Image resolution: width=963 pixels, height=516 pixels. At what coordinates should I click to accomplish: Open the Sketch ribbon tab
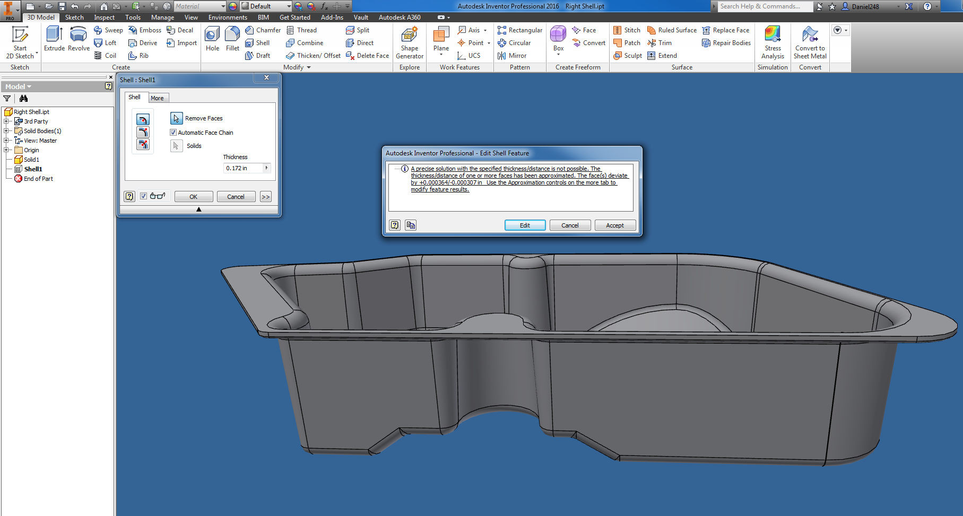74,18
